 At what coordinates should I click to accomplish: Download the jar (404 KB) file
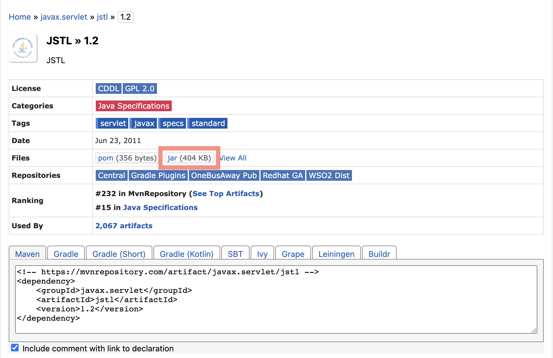coord(189,158)
